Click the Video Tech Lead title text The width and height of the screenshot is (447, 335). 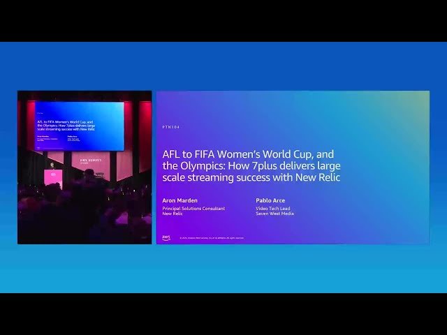pyautogui.click(x=272, y=208)
